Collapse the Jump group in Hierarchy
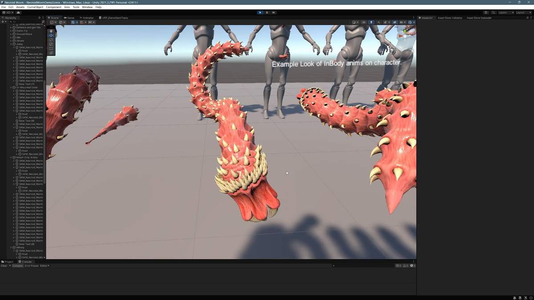This screenshot has height=300, width=534. coord(11,44)
